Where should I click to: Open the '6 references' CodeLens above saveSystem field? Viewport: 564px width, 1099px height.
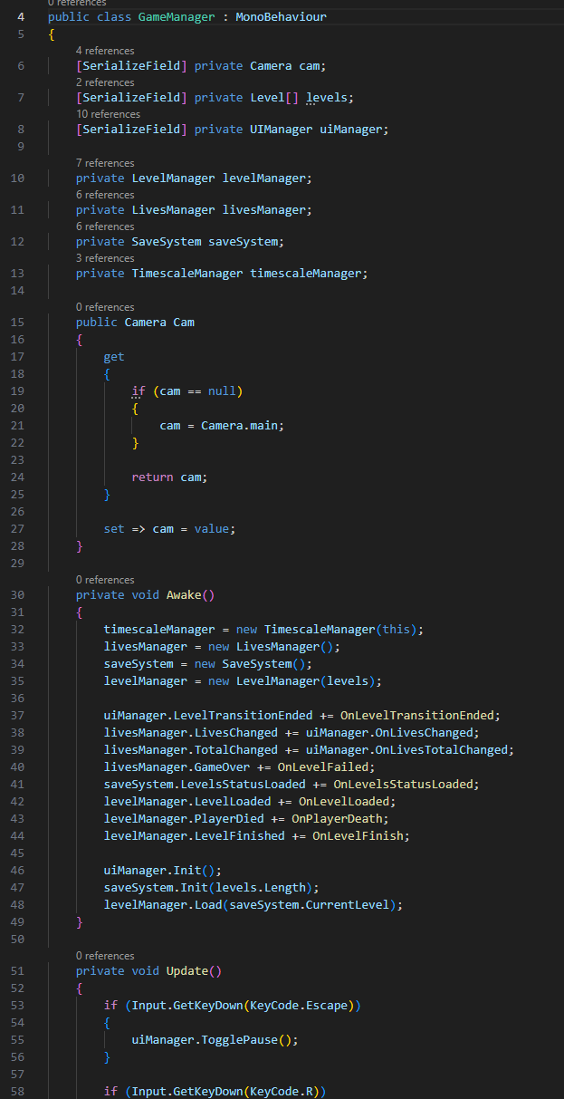point(105,227)
